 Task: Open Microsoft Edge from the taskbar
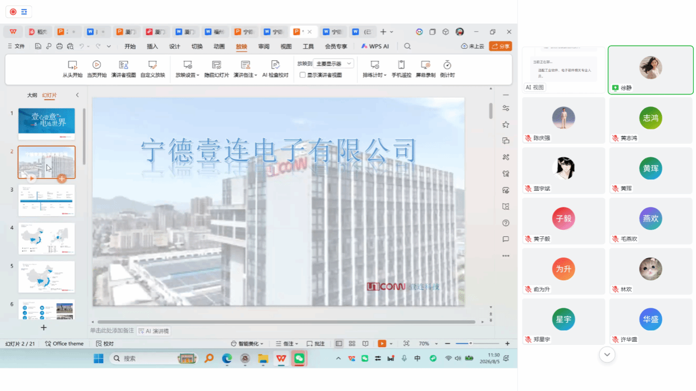pos(227,359)
